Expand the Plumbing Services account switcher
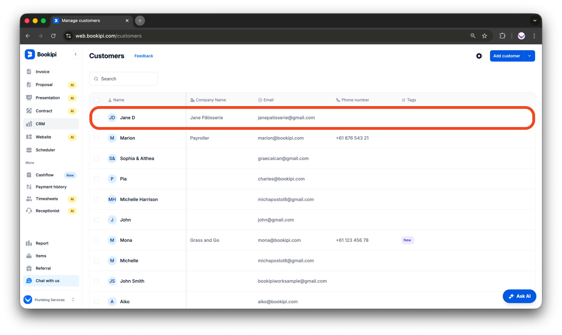This screenshot has width=562, height=335. coord(73,299)
